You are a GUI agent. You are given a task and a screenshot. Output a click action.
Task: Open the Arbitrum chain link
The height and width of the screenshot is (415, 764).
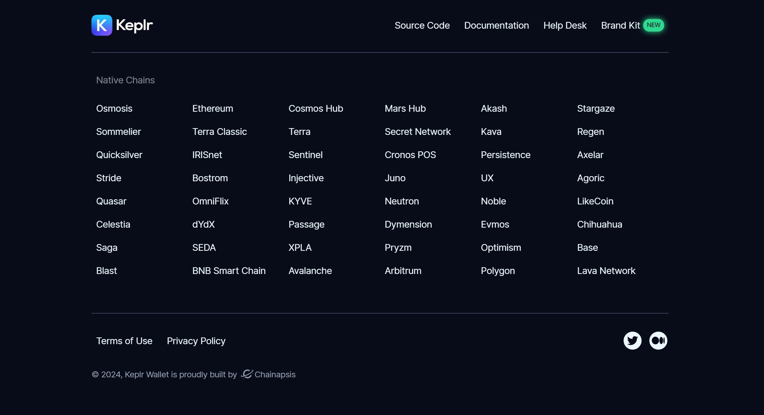[403, 271]
